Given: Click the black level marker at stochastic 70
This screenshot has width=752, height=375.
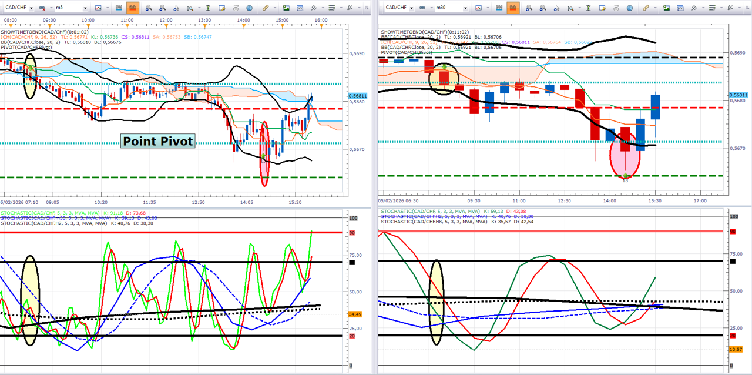Looking at the screenshot, I should click(352, 262).
